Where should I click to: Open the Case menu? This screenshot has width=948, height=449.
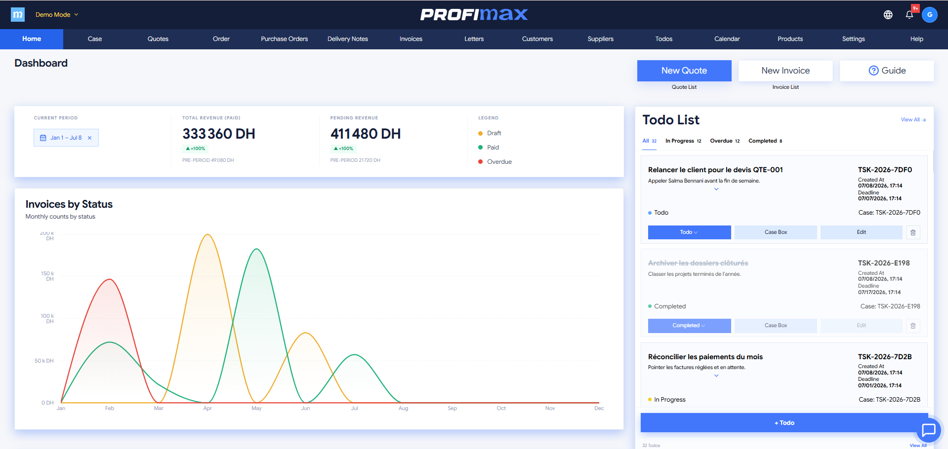pos(95,39)
